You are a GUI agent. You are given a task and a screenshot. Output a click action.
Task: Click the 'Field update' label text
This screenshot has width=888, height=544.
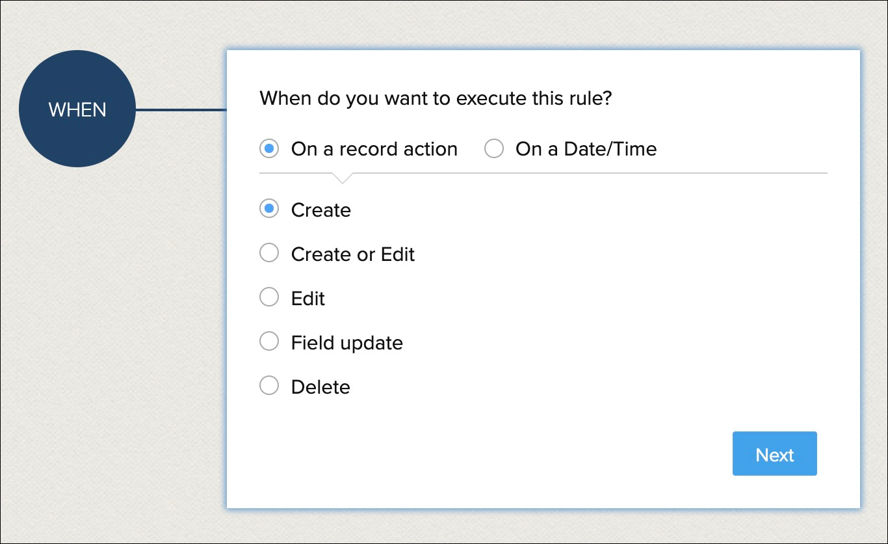click(x=346, y=342)
